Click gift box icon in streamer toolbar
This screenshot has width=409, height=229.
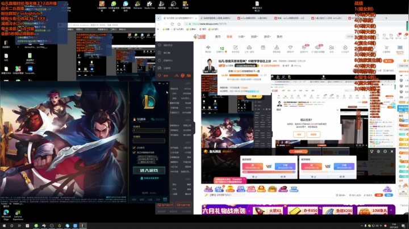click(x=263, y=48)
